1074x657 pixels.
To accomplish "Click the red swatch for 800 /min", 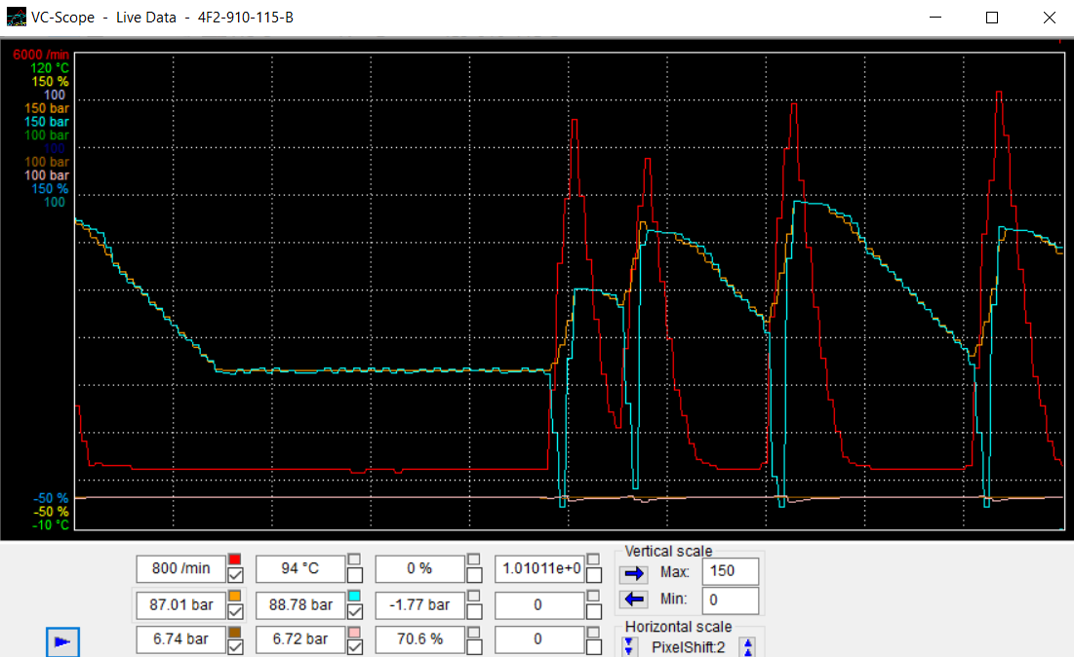I will [235, 560].
